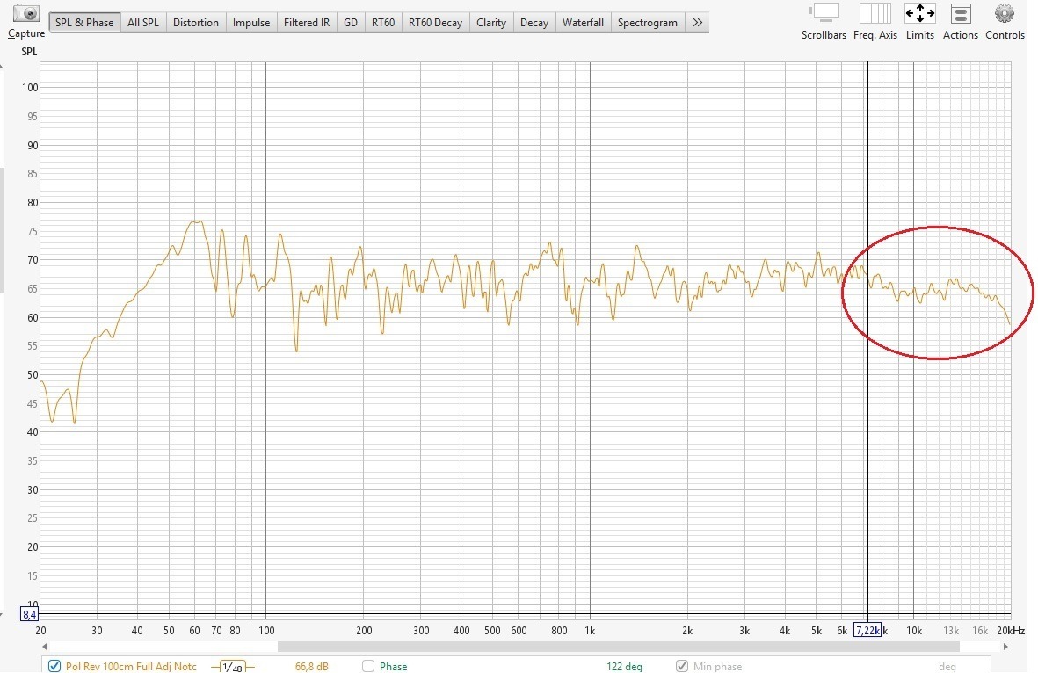Open the GD tab

coord(351,23)
